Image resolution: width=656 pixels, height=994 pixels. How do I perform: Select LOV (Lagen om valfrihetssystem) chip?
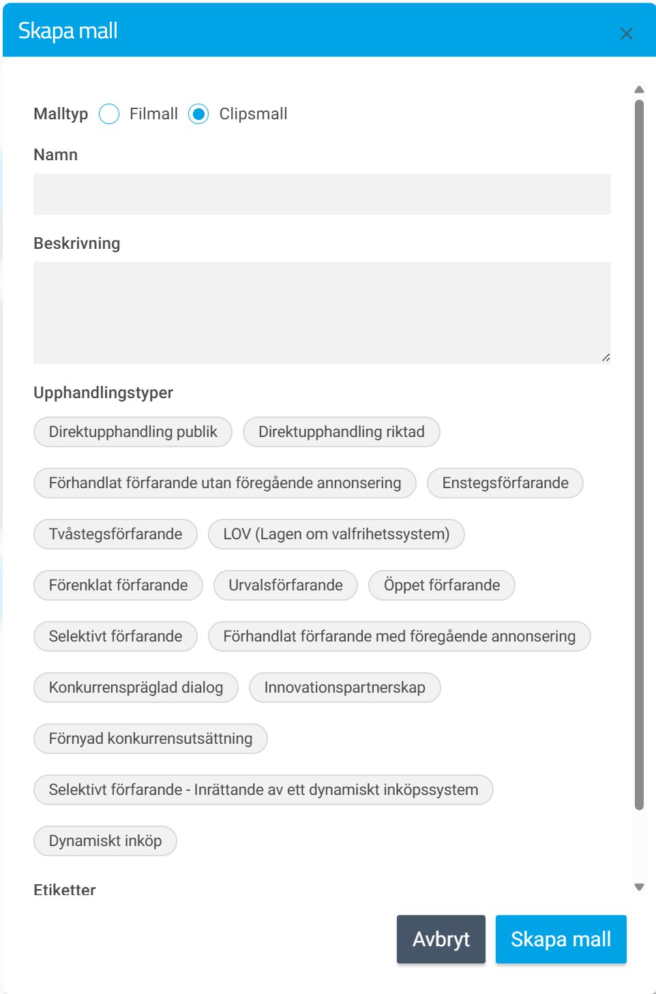336,534
